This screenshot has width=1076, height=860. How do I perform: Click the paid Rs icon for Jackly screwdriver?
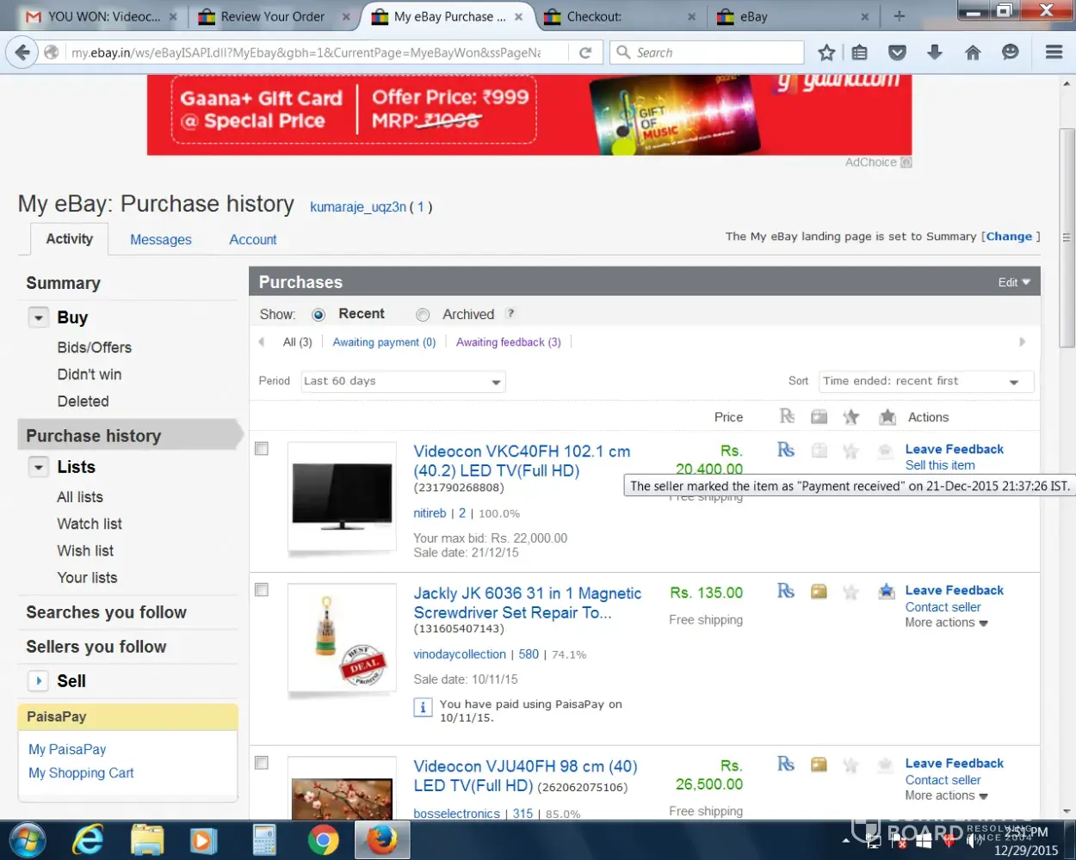click(785, 591)
